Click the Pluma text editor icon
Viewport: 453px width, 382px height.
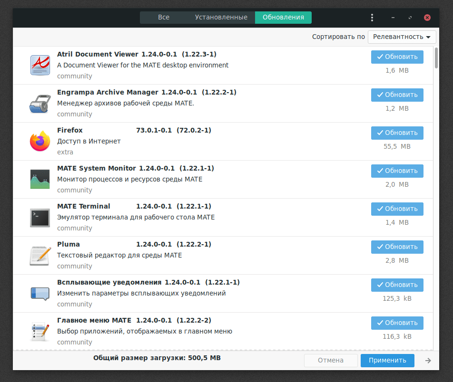40,256
